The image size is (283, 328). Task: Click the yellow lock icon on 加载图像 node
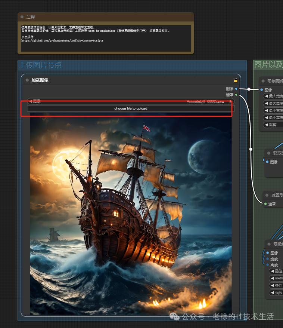(x=235, y=80)
